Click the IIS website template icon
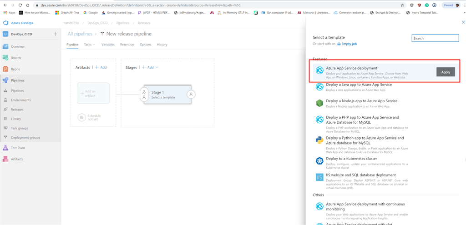This screenshot has height=225, width=466. [x=319, y=177]
